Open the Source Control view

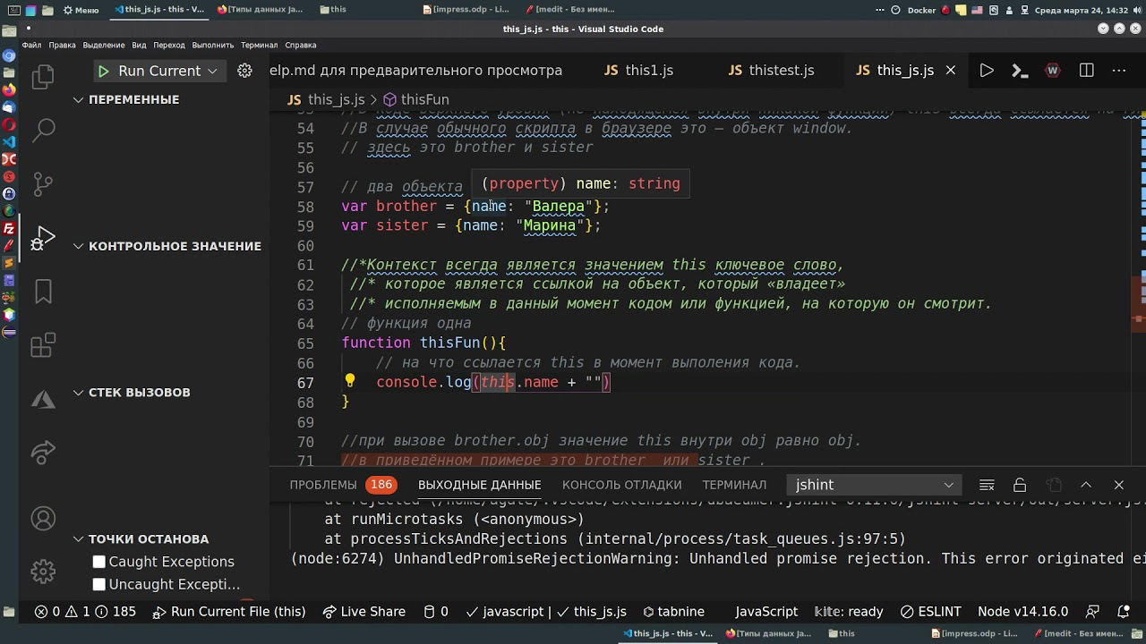click(43, 184)
